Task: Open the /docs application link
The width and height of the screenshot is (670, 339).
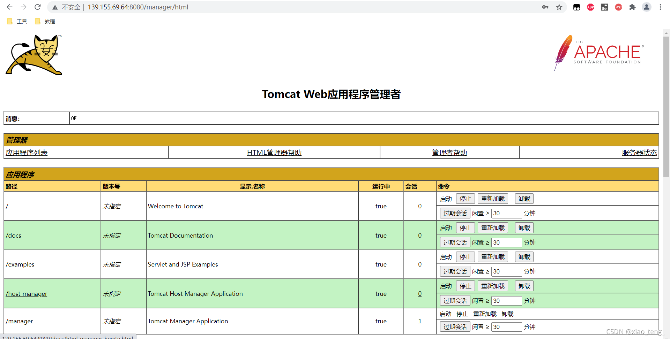Action: (x=13, y=236)
